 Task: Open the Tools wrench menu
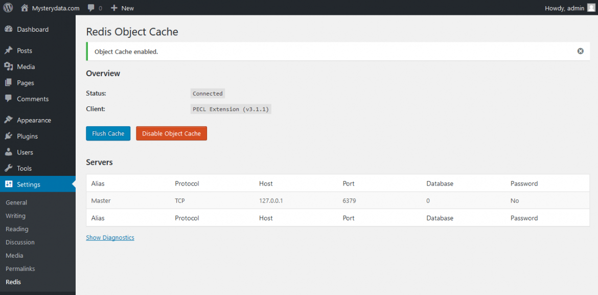(24, 168)
